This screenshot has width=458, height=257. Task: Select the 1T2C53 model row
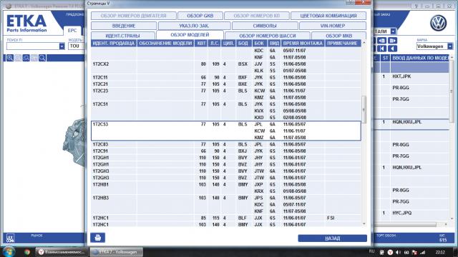click(x=226, y=131)
